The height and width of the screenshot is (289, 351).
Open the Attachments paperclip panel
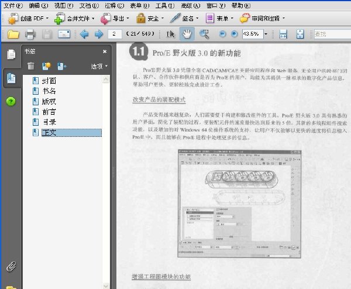click(x=11, y=267)
